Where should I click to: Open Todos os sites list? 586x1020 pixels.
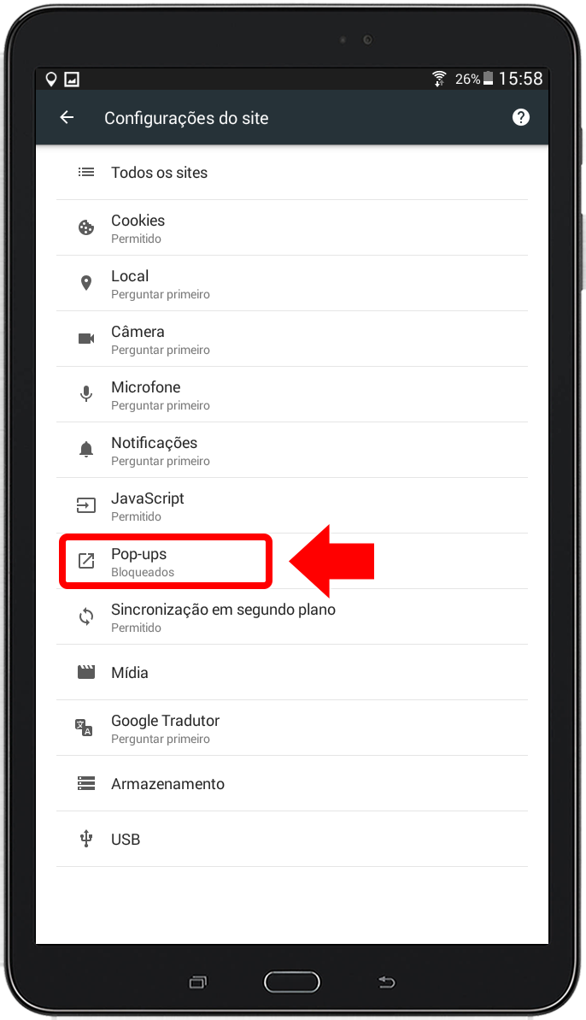pyautogui.click(x=291, y=173)
